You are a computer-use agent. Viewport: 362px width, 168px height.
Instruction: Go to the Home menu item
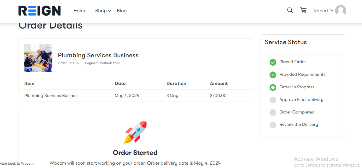click(x=80, y=11)
